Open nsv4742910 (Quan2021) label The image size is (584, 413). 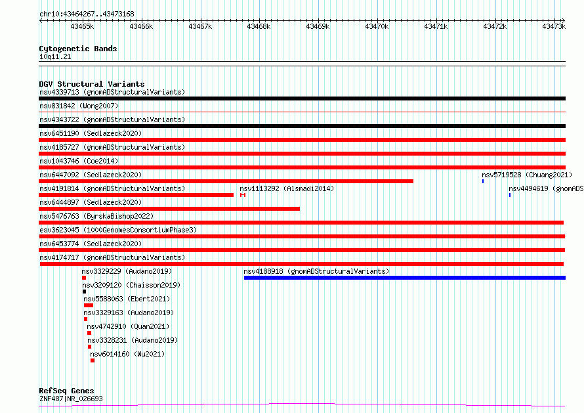[128, 326]
